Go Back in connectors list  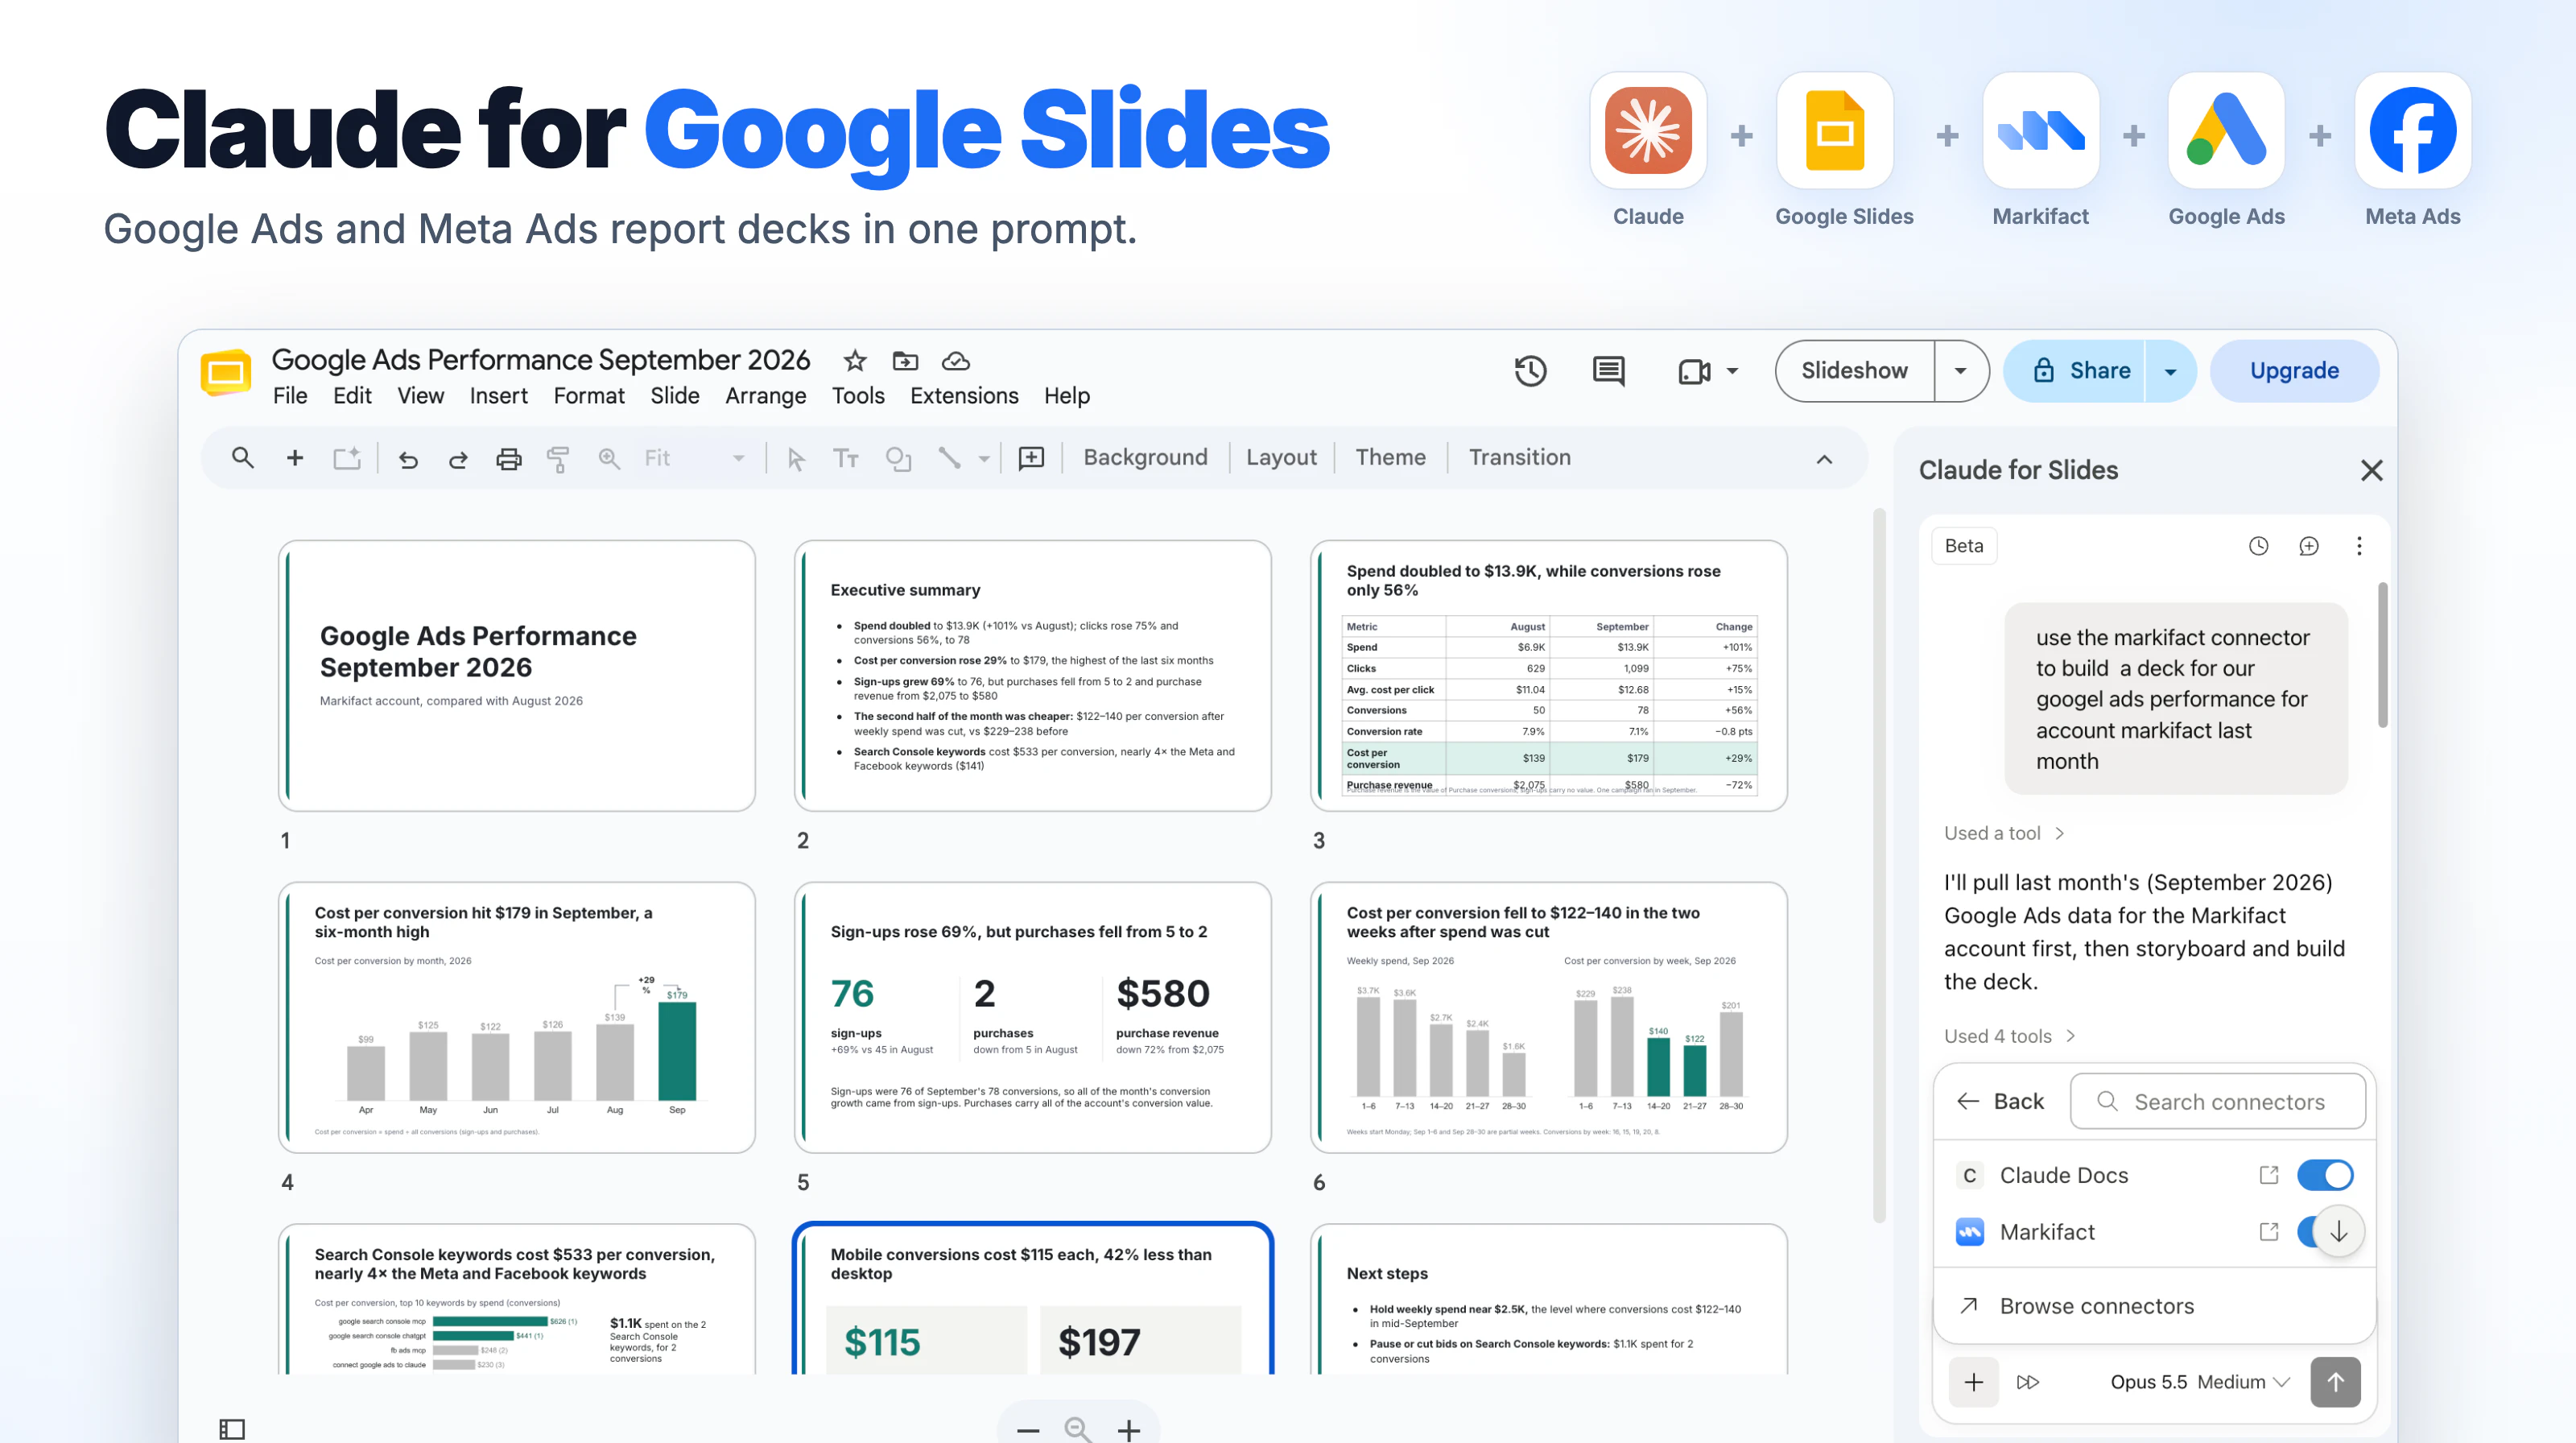pyautogui.click(x=2000, y=1101)
